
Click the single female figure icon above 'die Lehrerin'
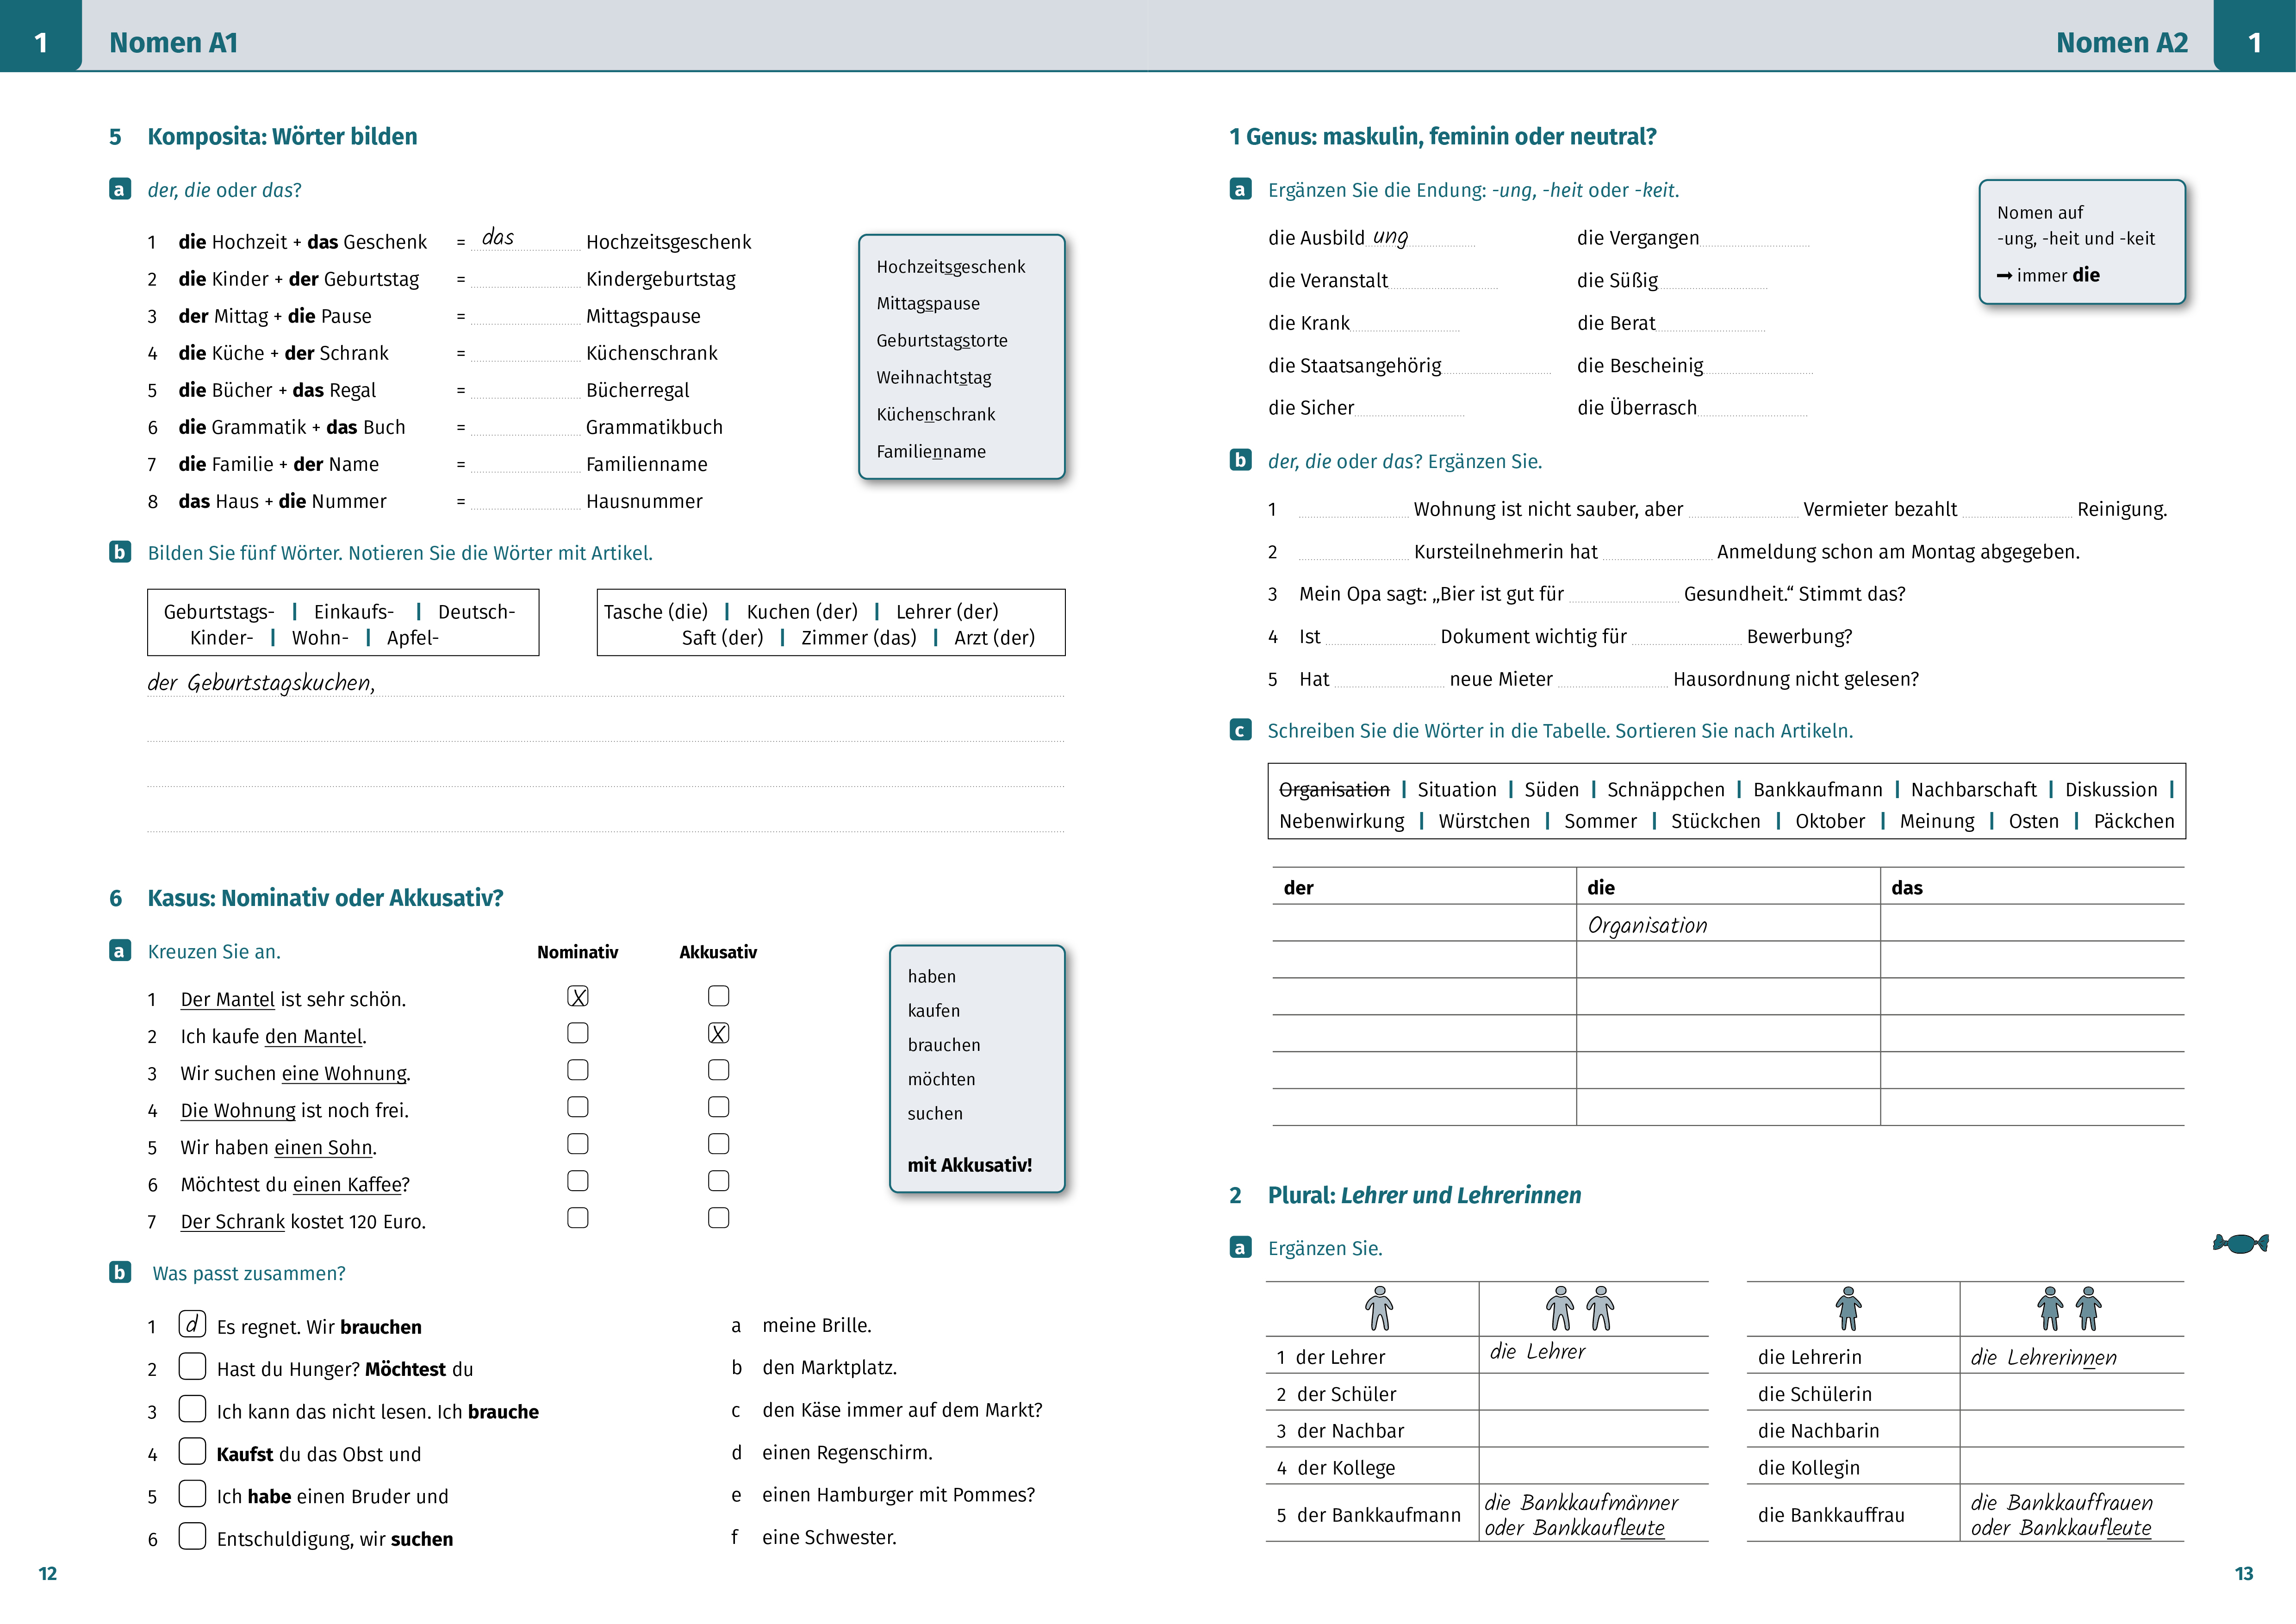point(1848,1308)
